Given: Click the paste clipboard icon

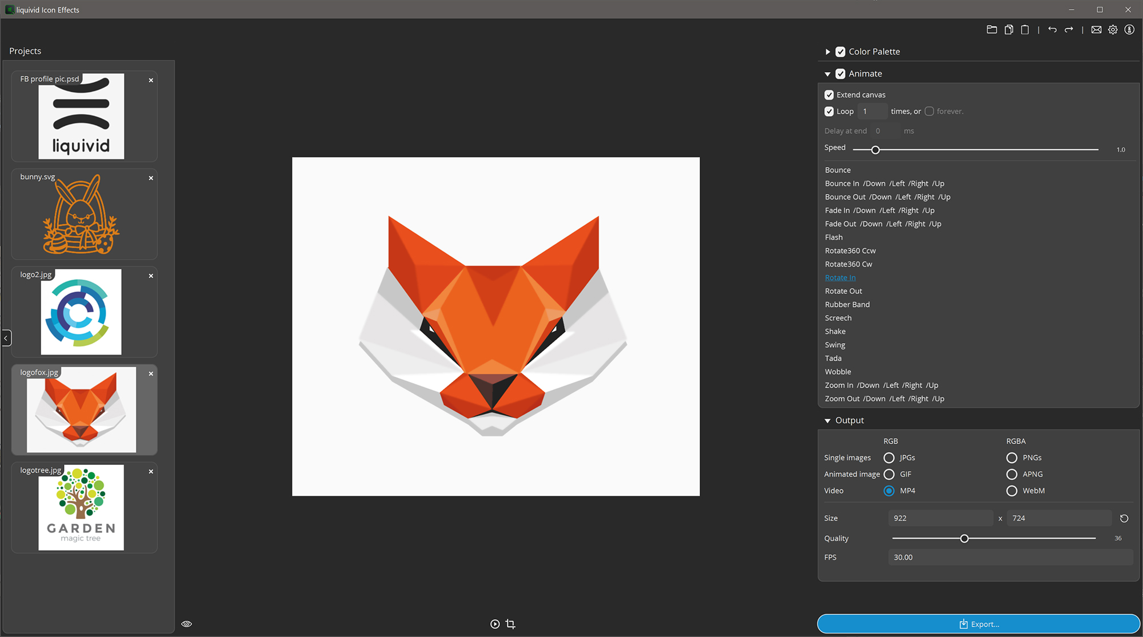Looking at the screenshot, I should point(1025,29).
